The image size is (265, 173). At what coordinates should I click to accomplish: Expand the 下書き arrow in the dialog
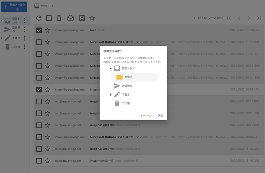coord(111,95)
